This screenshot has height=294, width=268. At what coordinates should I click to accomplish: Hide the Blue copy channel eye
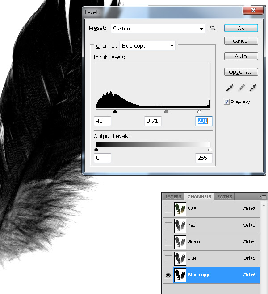(168, 275)
